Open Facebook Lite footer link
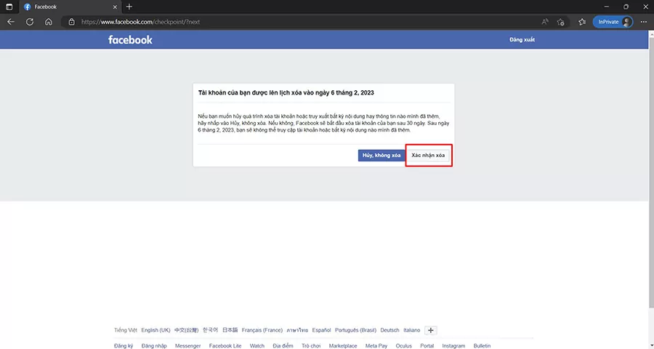This screenshot has width=654, height=349. tap(225, 345)
